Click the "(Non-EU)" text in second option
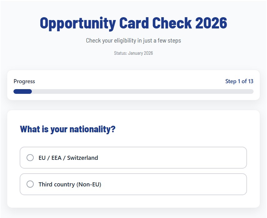This screenshot has height=218, width=267. coord(89,184)
